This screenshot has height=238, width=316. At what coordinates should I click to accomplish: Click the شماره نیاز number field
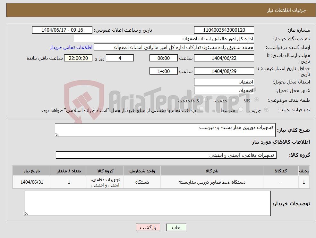click(x=224, y=30)
